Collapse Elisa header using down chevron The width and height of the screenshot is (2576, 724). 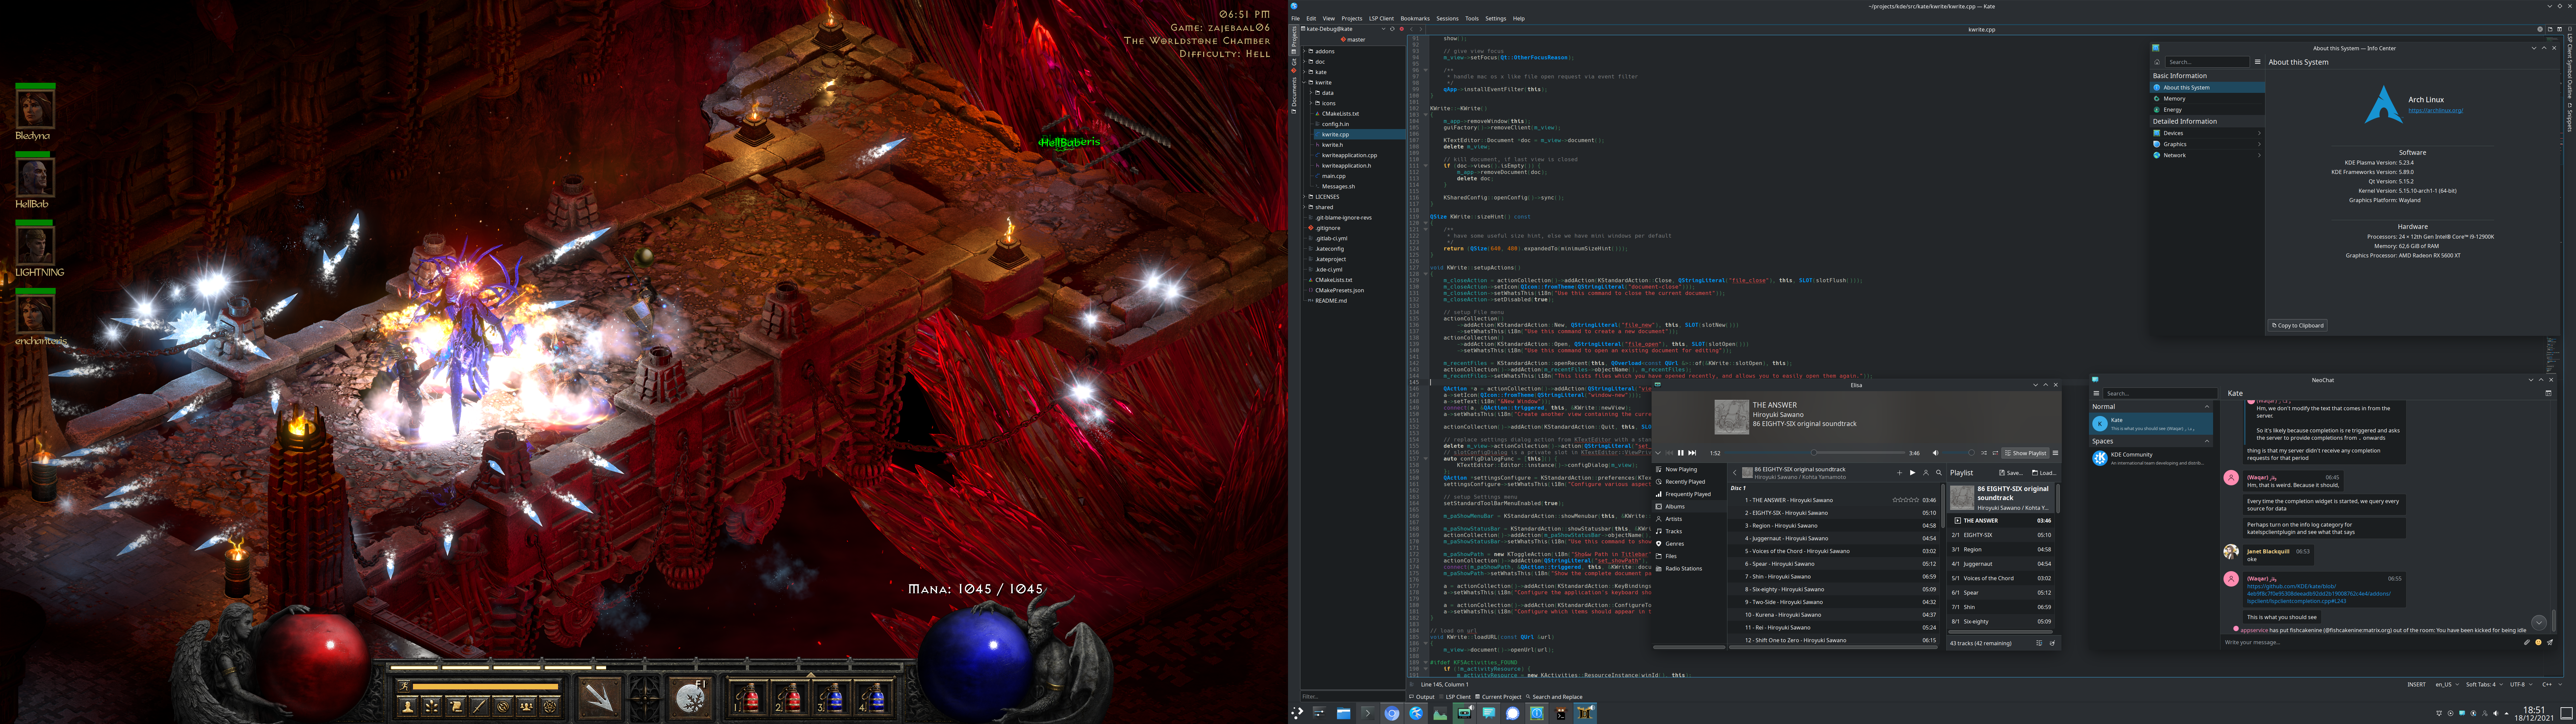(1658, 453)
